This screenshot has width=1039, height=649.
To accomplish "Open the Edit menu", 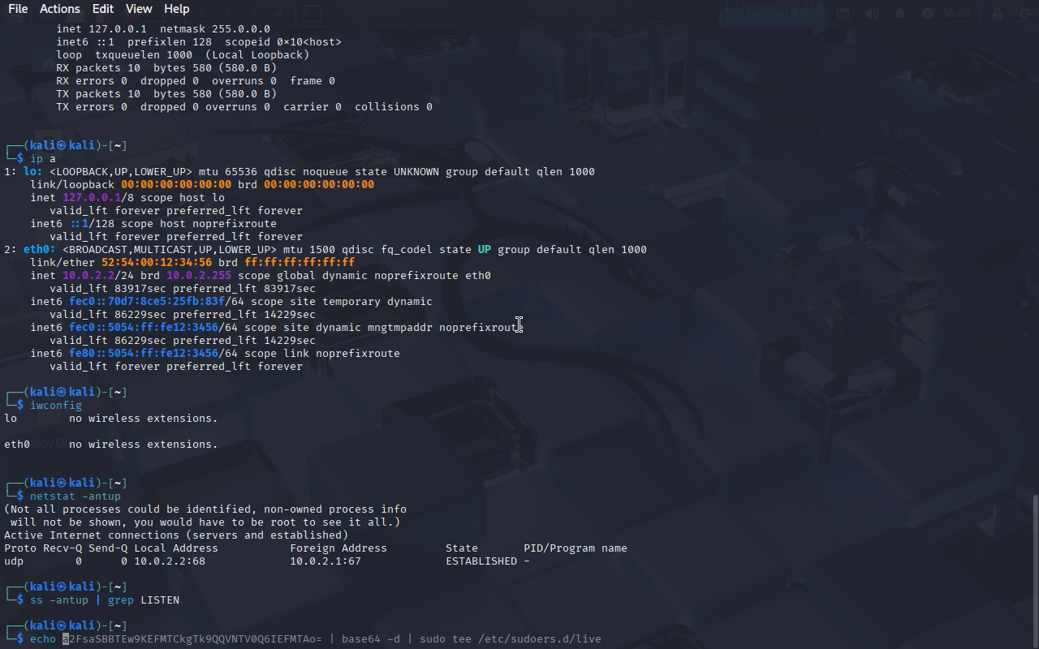I will (x=103, y=9).
